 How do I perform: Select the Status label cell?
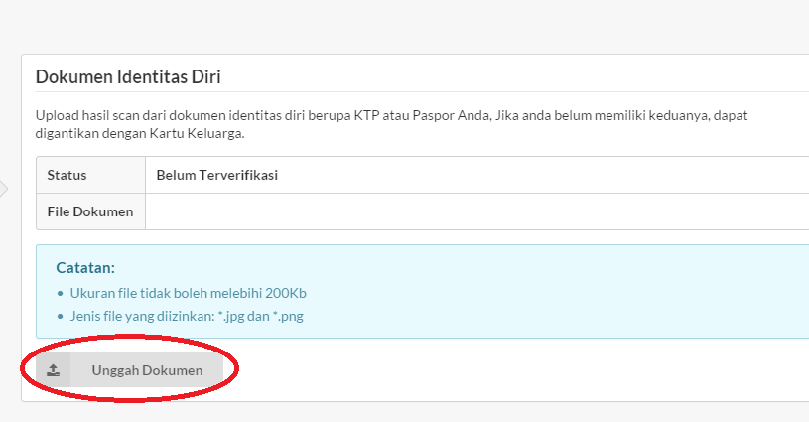click(x=90, y=175)
